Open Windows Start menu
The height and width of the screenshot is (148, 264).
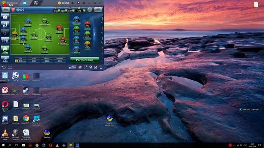click(3, 145)
